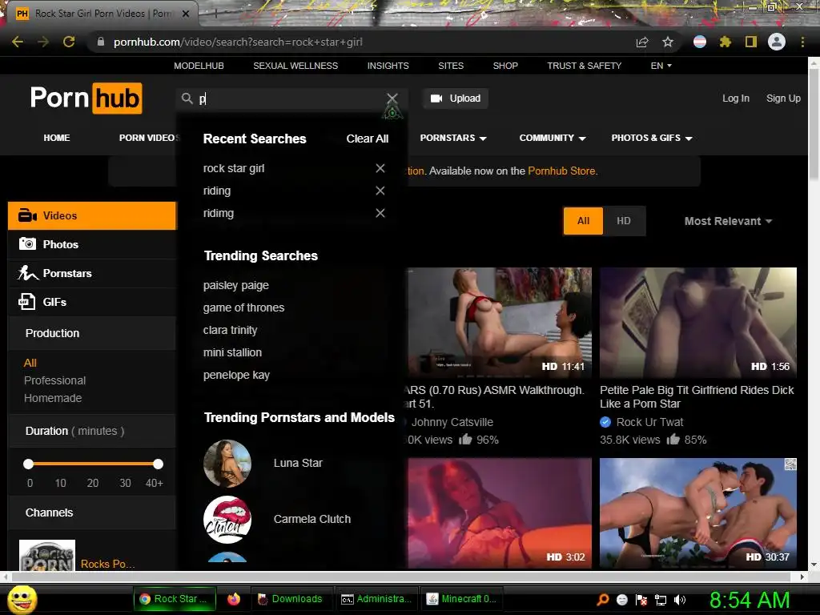Close the current browser tab
Image resolution: width=820 pixels, height=615 pixels.
(x=186, y=14)
